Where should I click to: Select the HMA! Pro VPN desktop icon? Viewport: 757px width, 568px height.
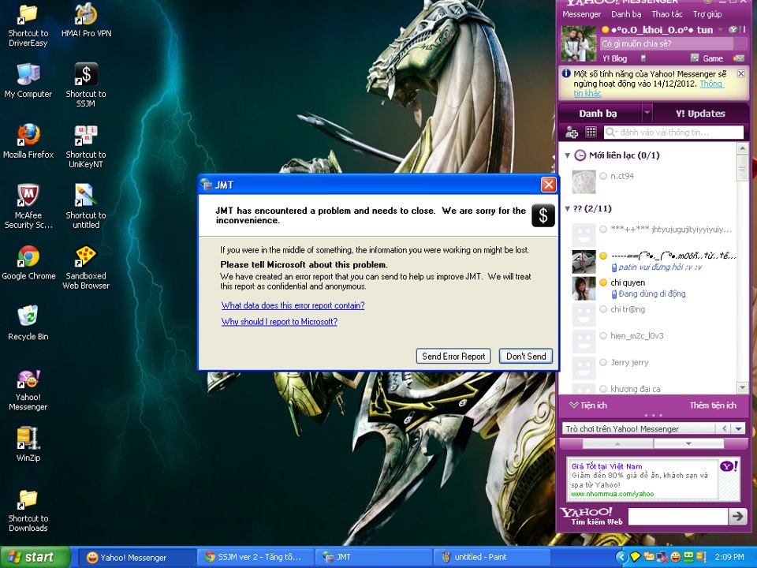click(x=86, y=15)
